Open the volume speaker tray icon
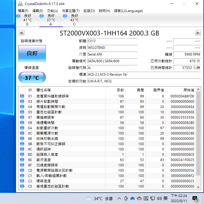This screenshot has height=204, width=204. tap(159, 198)
